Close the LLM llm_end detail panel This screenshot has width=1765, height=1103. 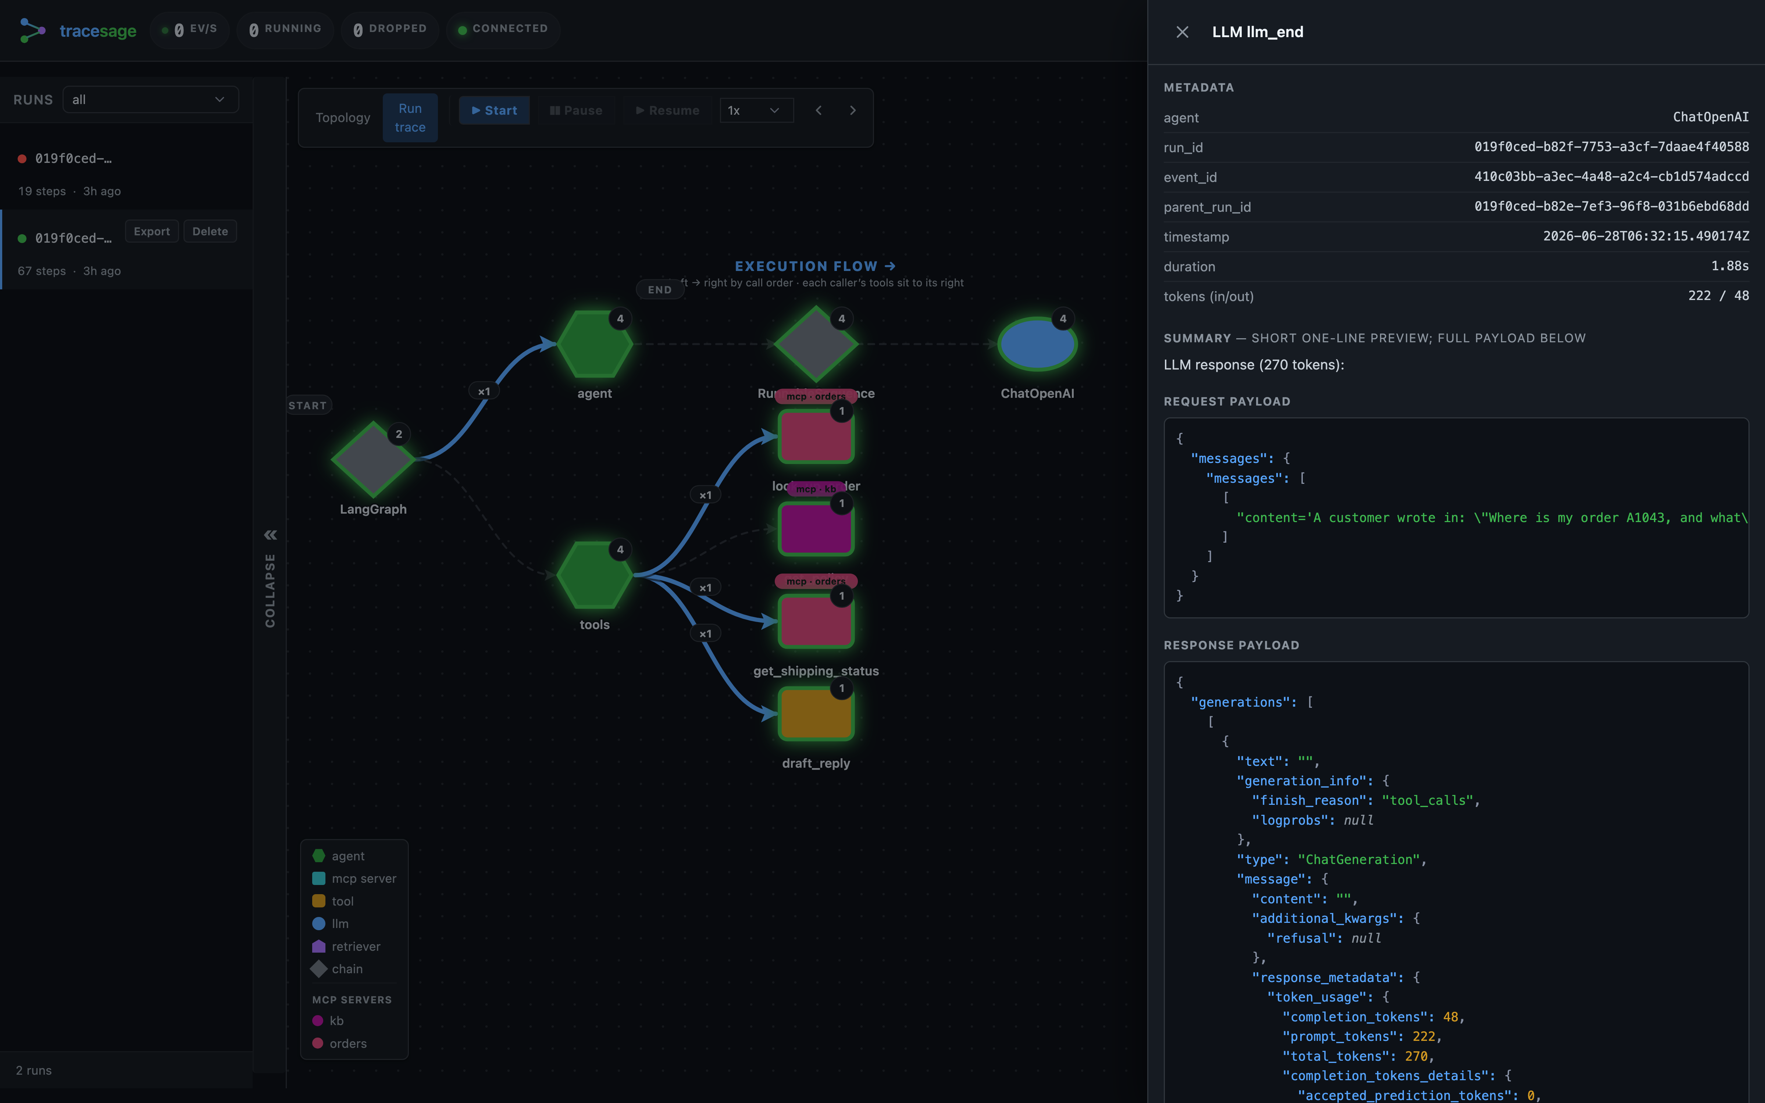click(1182, 32)
